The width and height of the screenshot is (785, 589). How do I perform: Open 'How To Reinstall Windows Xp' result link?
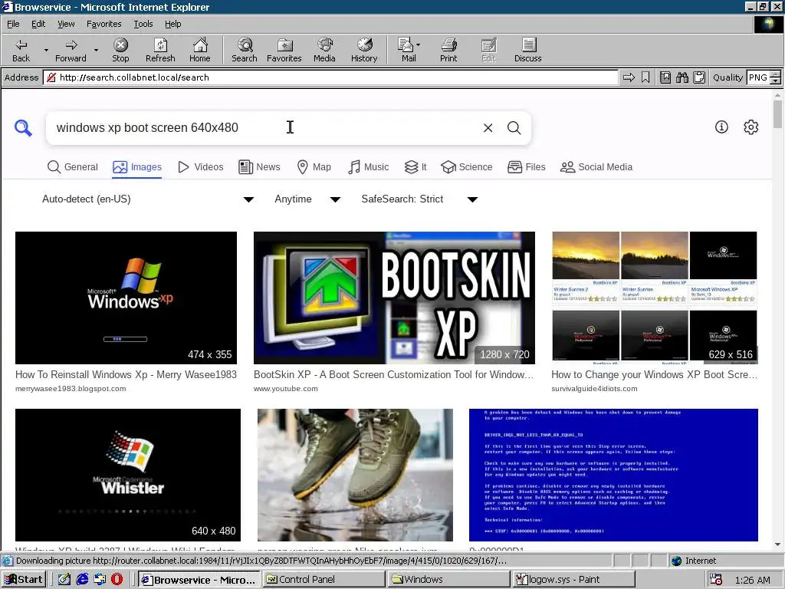point(126,374)
